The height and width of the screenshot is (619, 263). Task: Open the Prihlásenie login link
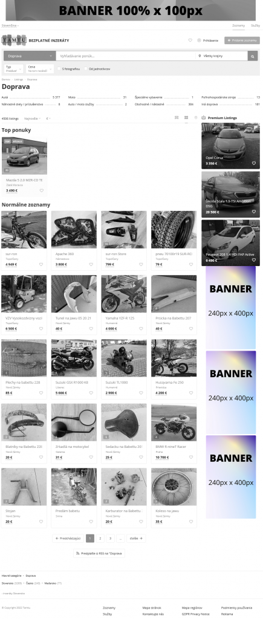(x=208, y=41)
